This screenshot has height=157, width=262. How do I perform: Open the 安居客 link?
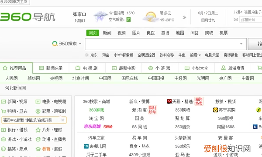(x=226, y=138)
